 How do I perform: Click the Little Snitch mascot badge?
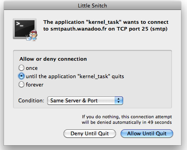click(32, 35)
